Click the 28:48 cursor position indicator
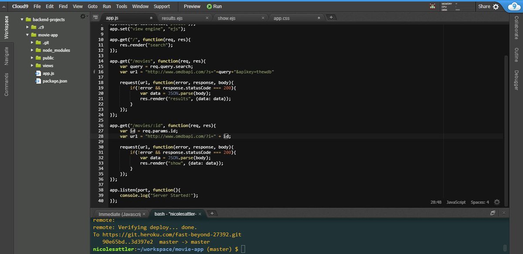Screen dimensions: 523x254 coord(436,202)
